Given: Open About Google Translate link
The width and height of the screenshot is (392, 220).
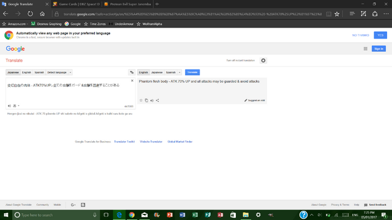Looking at the screenshot, I should 18,205.
